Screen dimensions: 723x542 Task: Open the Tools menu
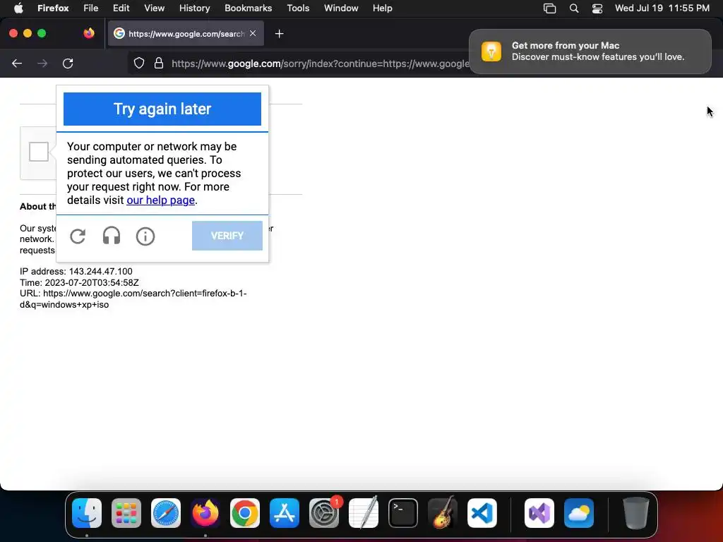point(298,8)
